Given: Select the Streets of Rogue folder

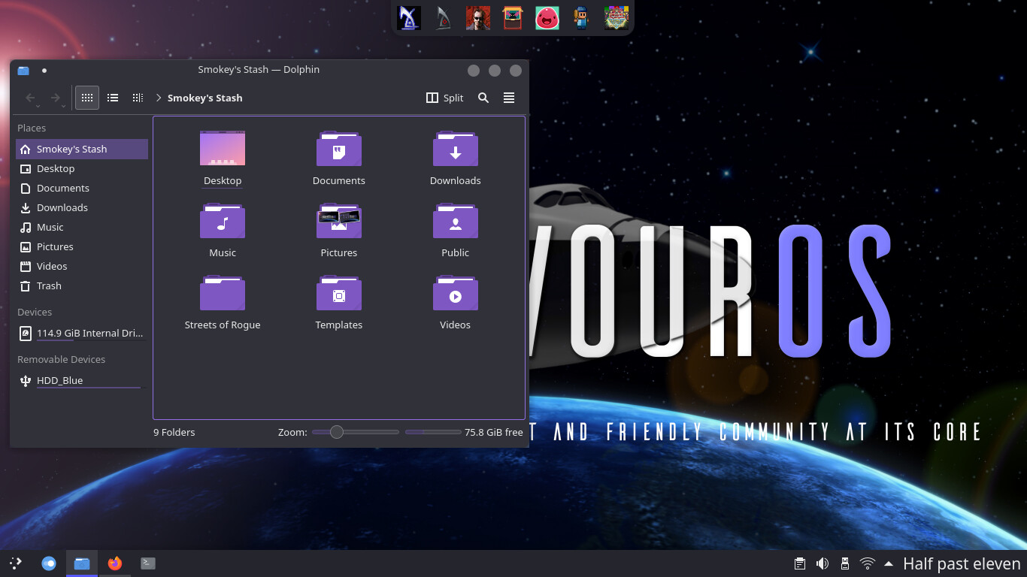Looking at the screenshot, I should (x=223, y=302).
